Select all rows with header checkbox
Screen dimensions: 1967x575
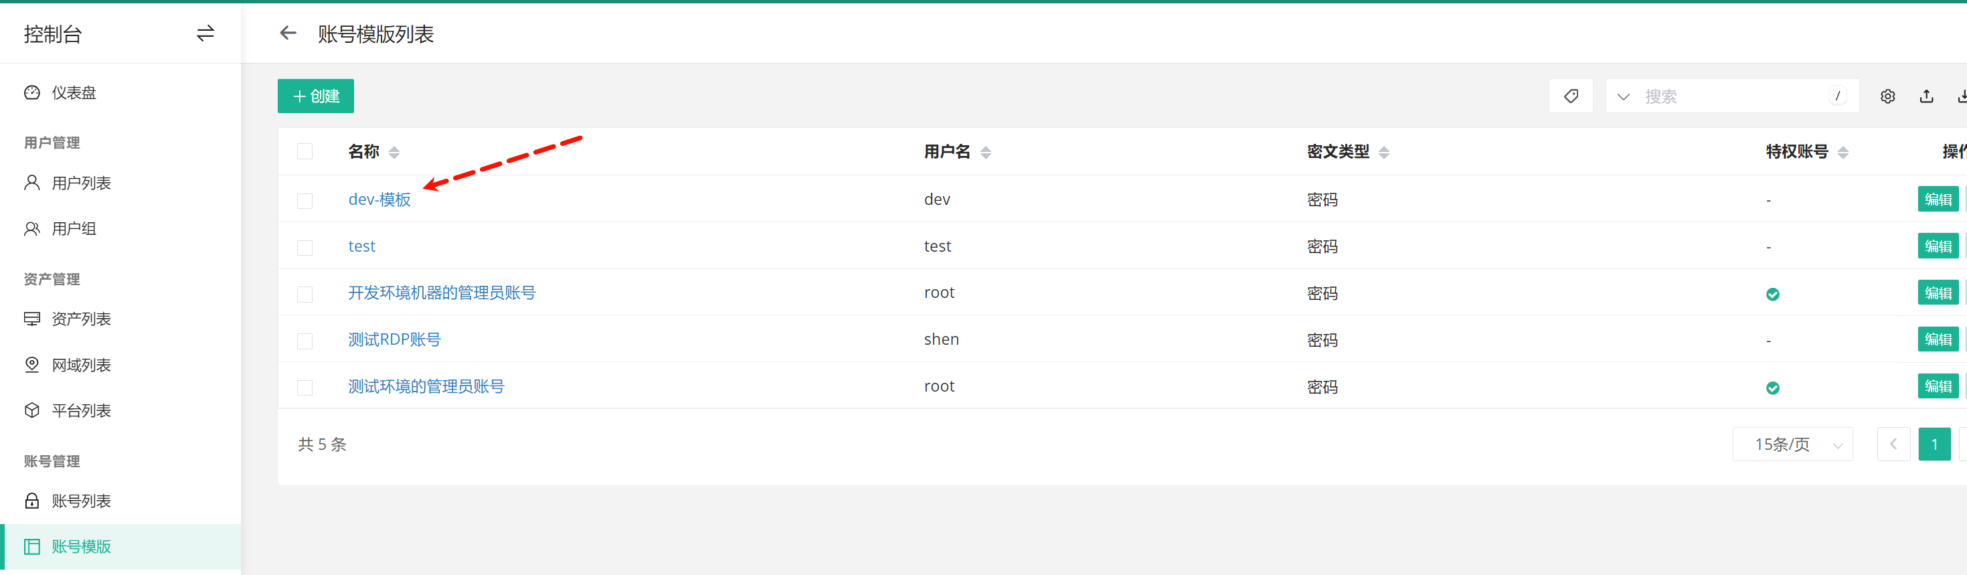[x=305, y=152]
